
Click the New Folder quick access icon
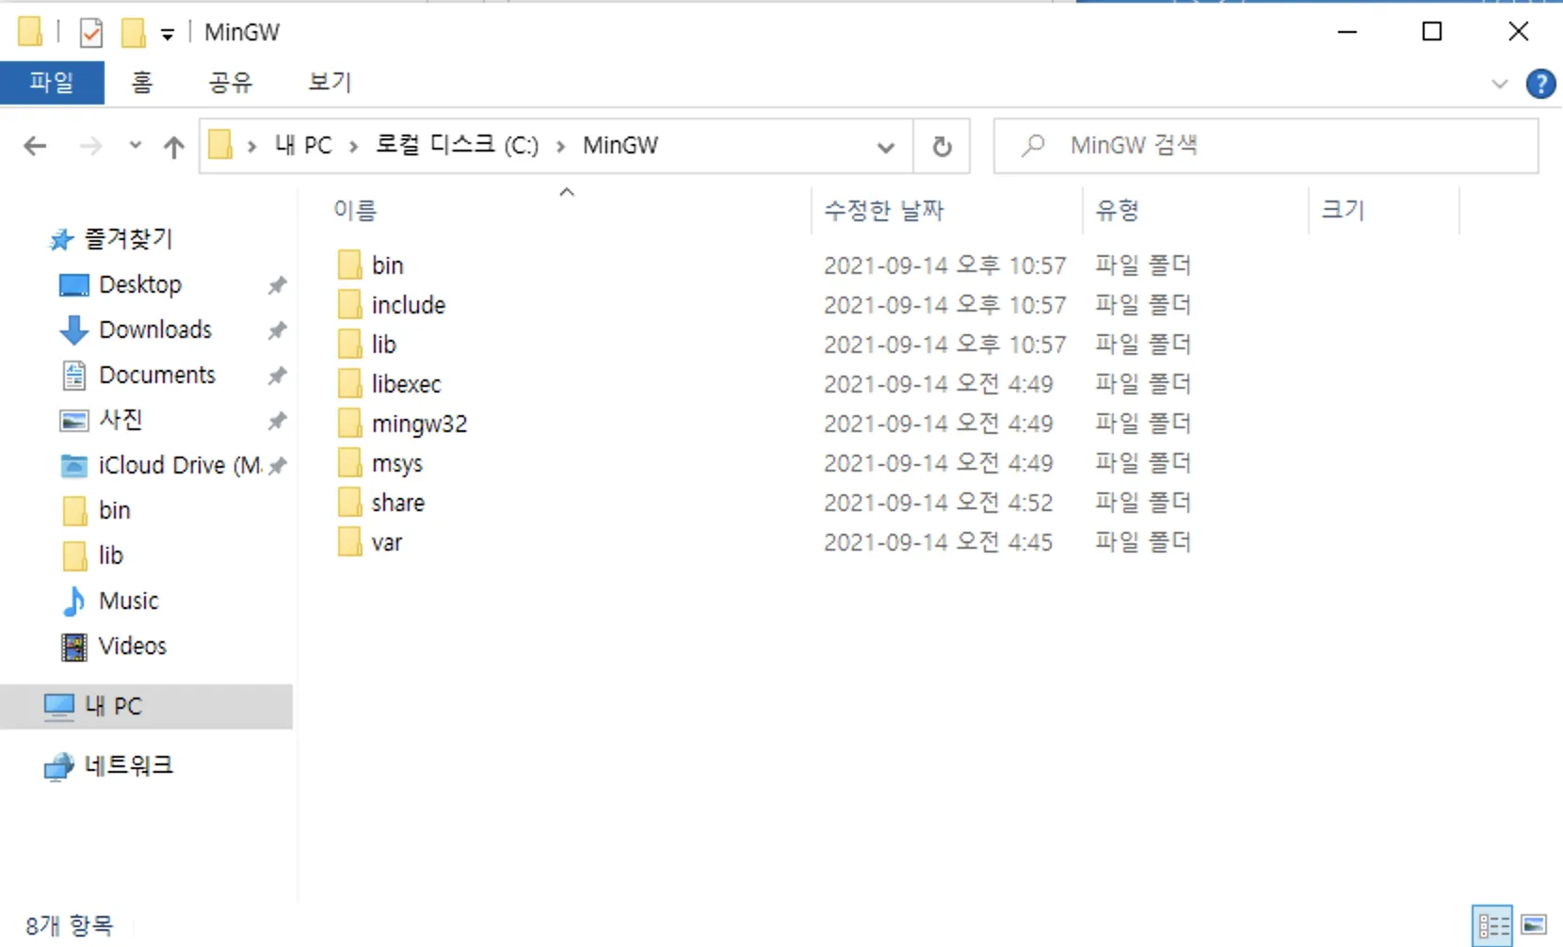[x=133, y=33]
